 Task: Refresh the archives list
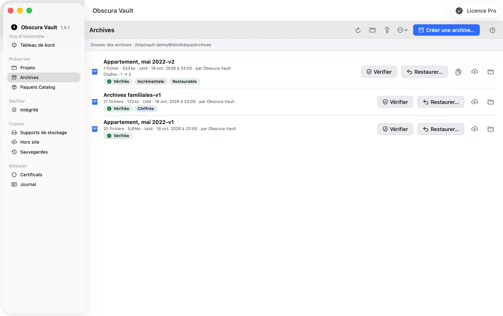pos(358,30)
